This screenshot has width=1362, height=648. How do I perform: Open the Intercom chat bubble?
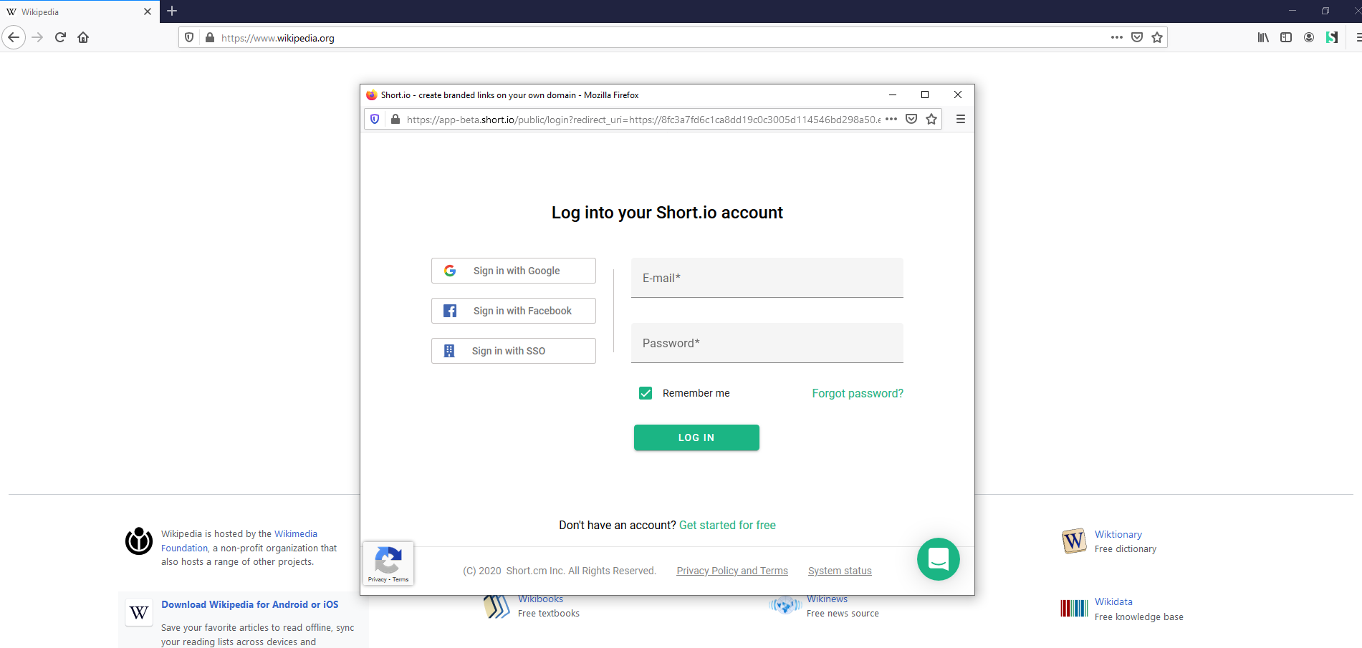click(x=938, y=559)
